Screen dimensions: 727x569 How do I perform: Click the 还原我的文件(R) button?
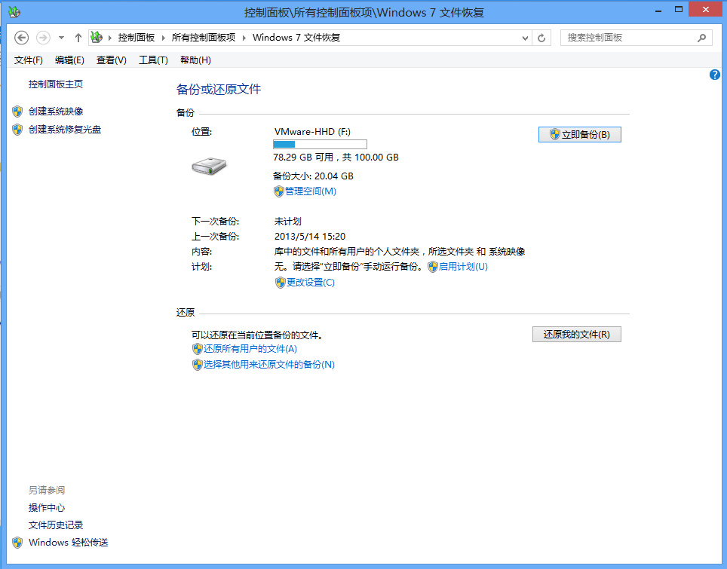click(x=576, y=334)
